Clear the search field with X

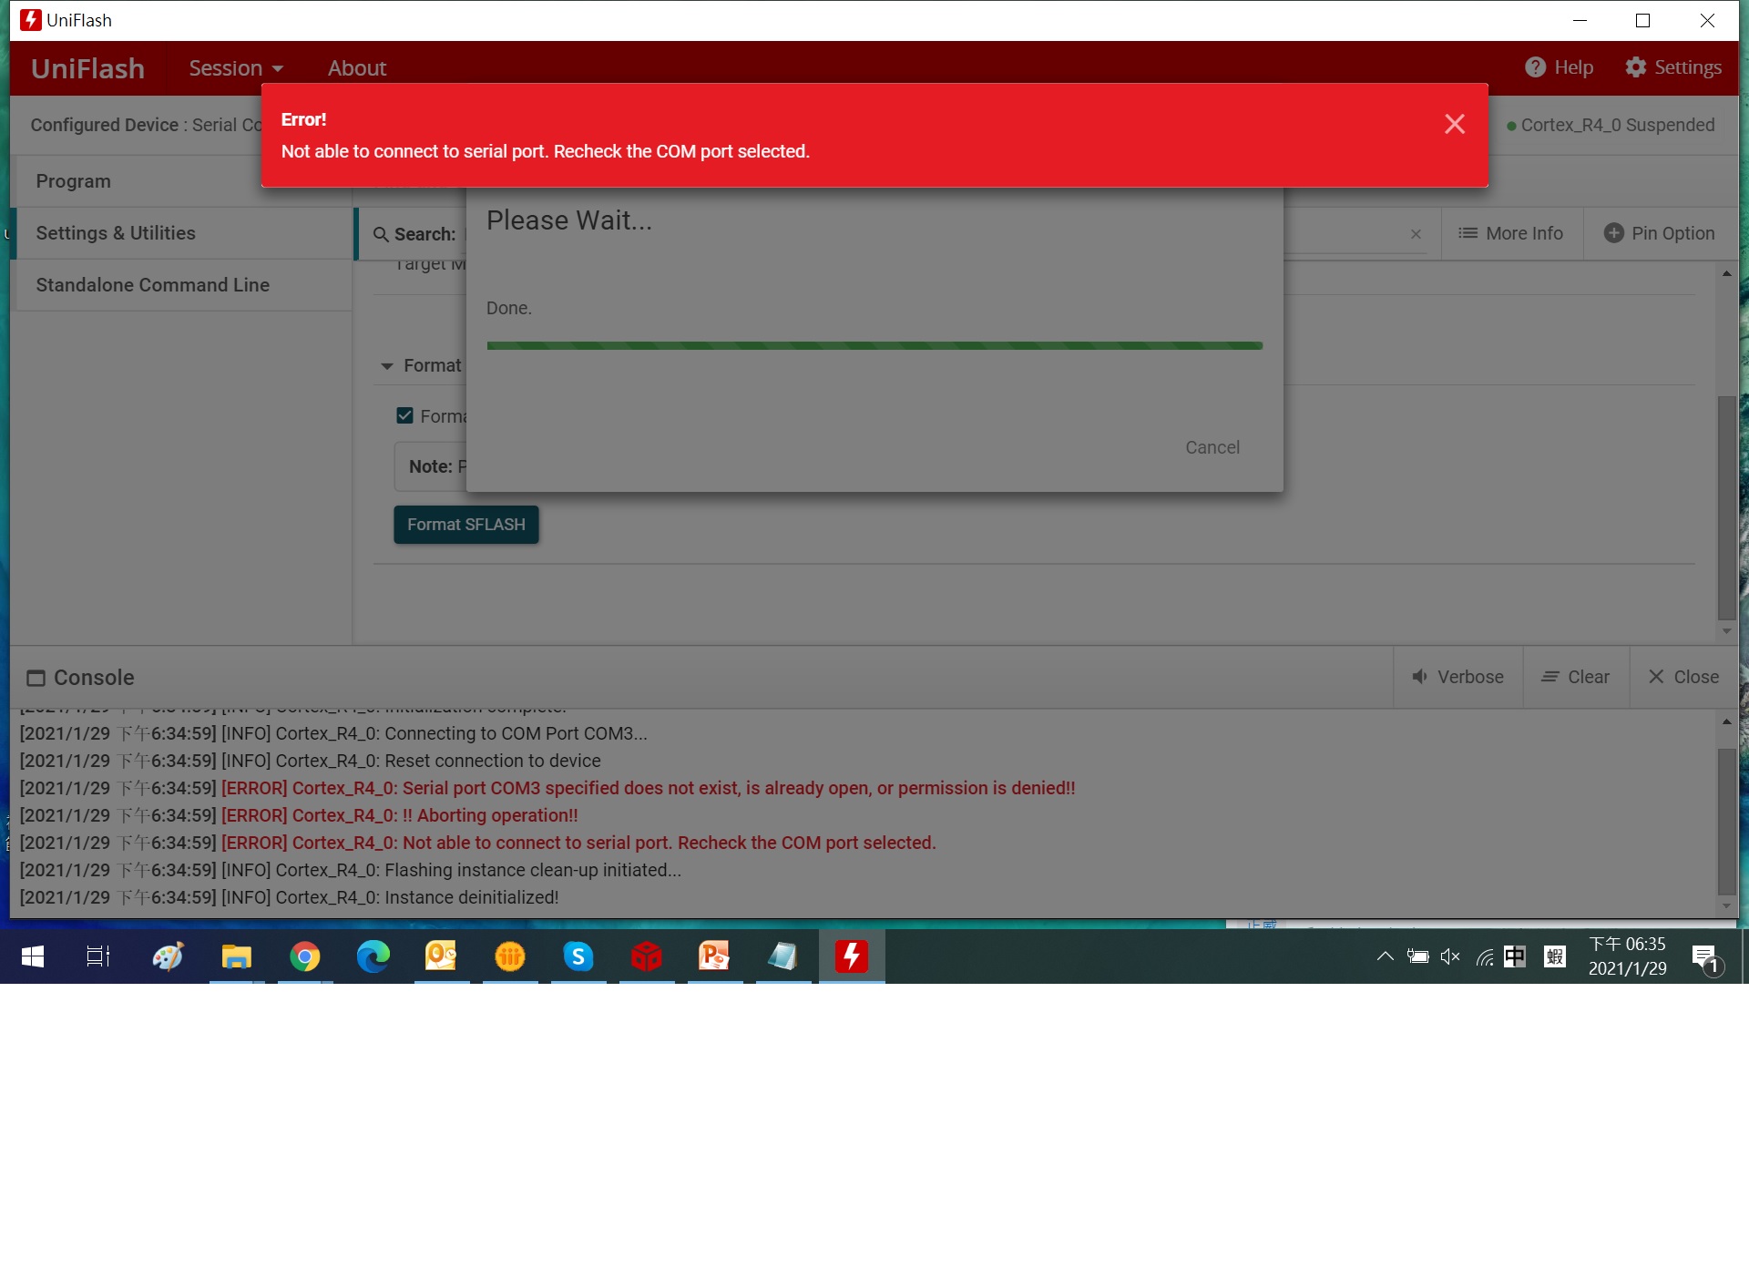coord(1416,234)
